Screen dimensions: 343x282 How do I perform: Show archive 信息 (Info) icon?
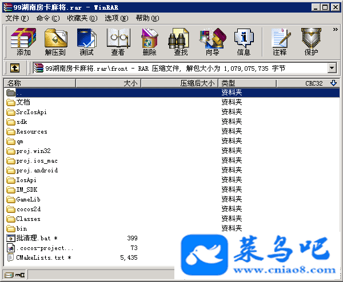(x=244, y=42)
